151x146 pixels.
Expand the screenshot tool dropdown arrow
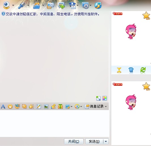tap(71, 107)
